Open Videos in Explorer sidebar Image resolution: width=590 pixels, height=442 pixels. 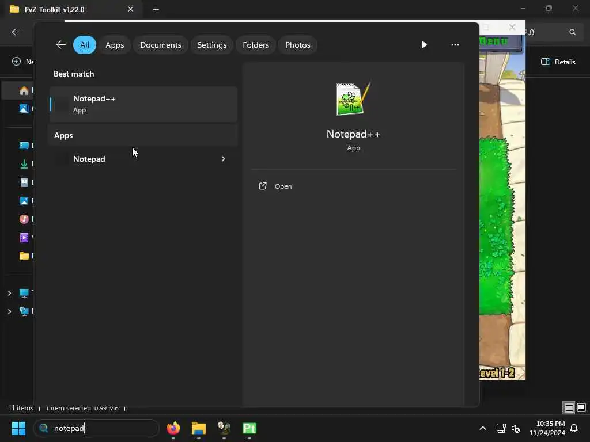(x=24, y=238)
